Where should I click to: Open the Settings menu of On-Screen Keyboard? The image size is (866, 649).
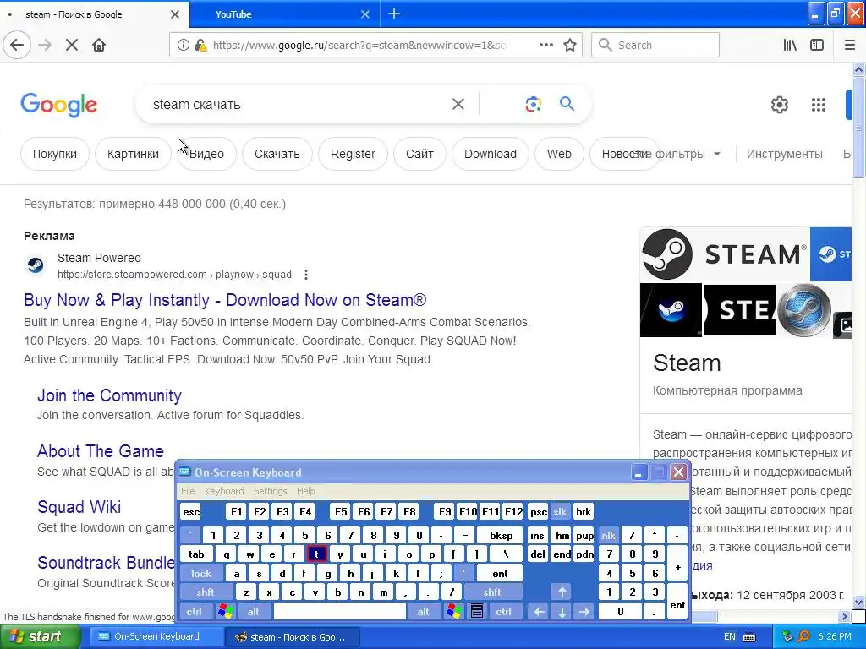[x=270, y=491]
